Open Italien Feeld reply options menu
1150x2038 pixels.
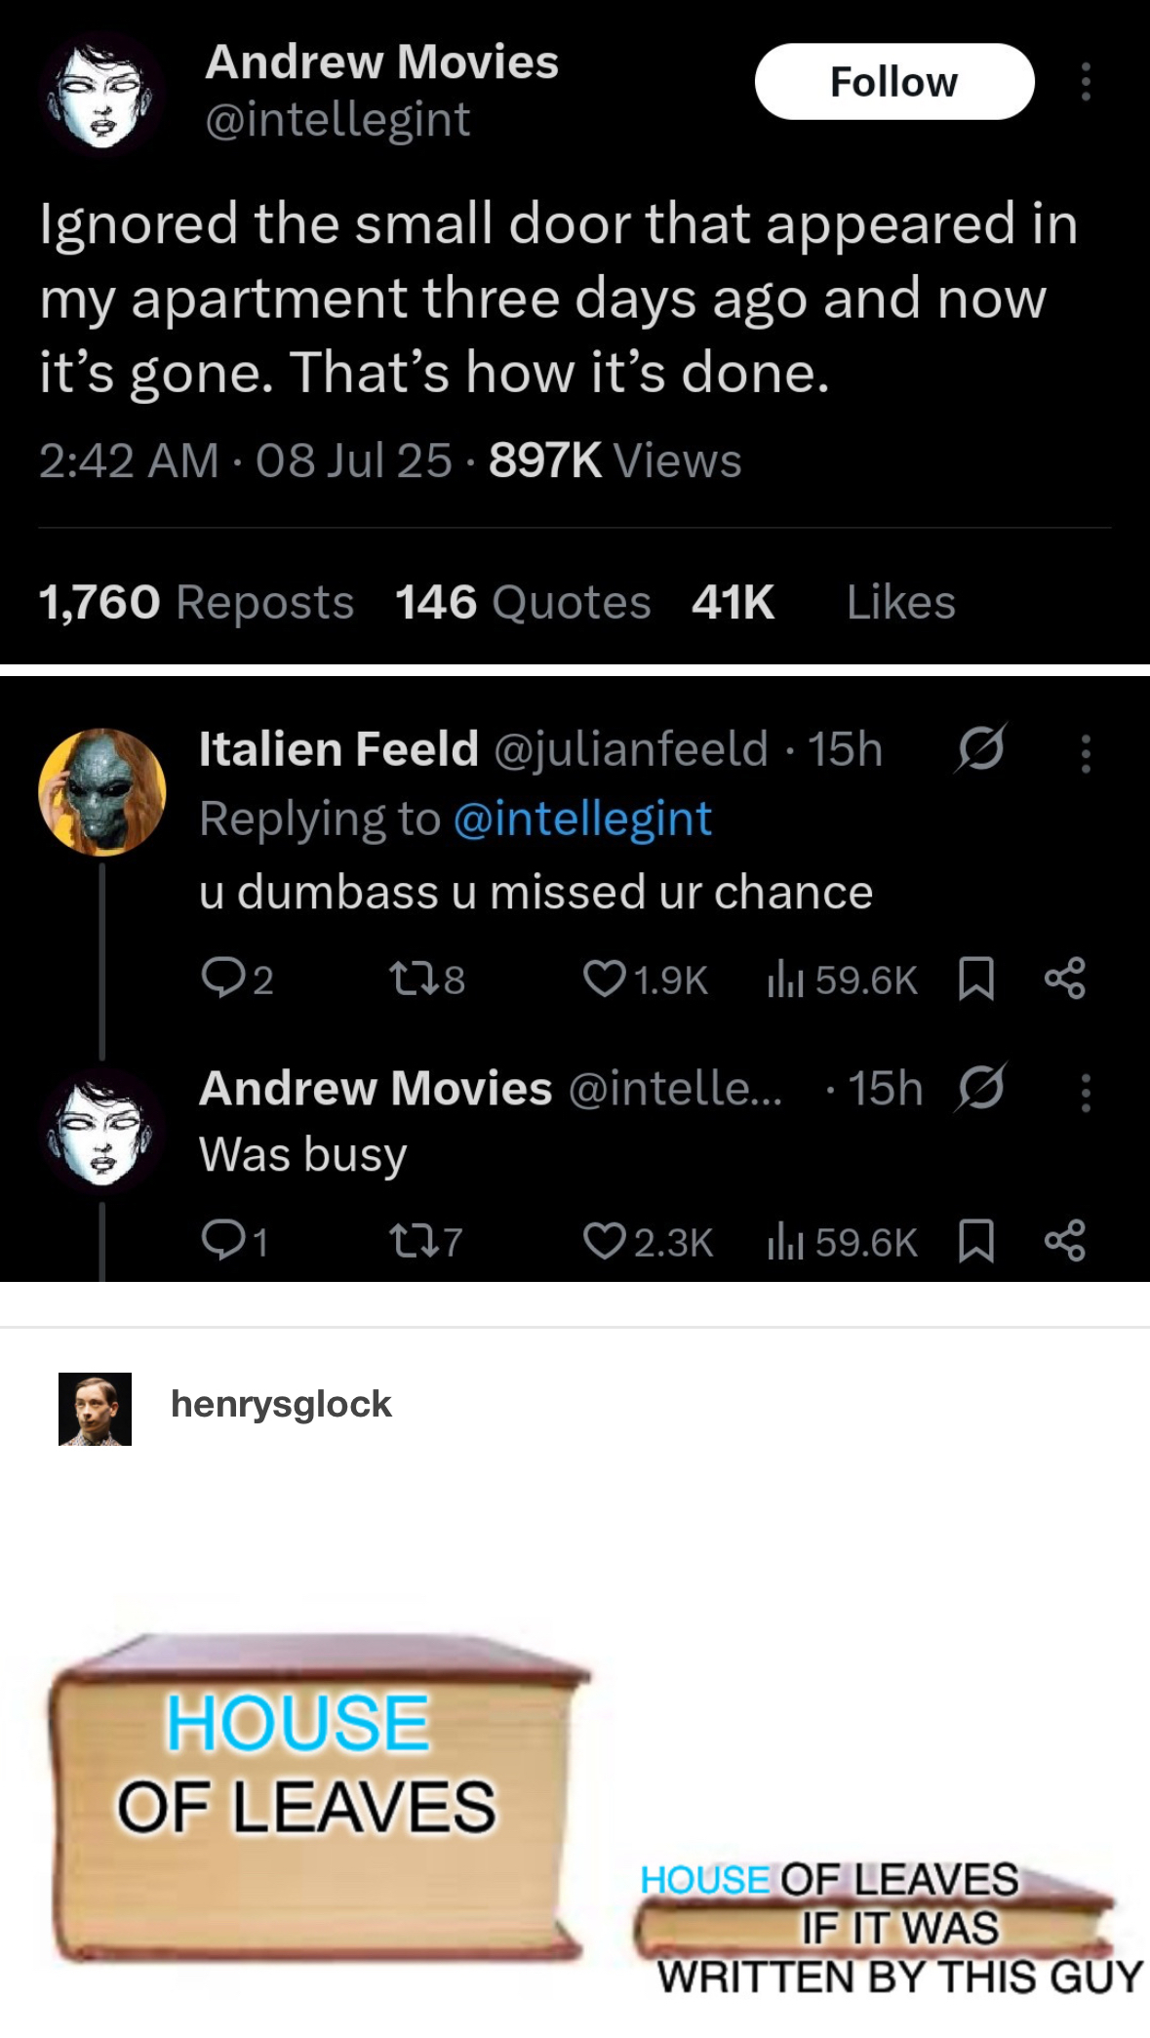1085,752
